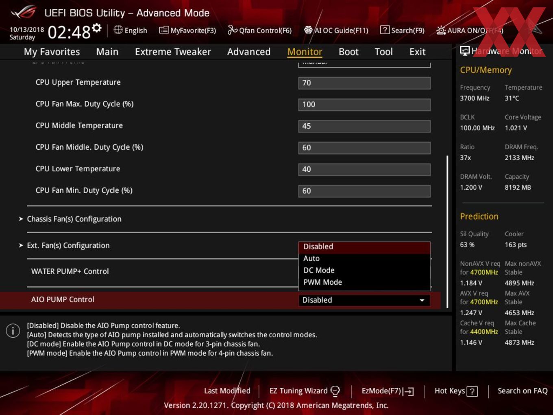The width and height of the screenshot is (553, 415).
Task: Choose Disabled in dropdown list
Action: click(x=364, y=247)
